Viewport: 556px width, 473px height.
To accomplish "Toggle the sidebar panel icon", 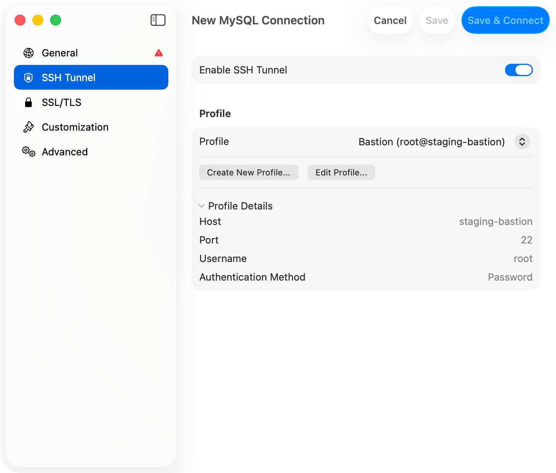I will point(158,20).
